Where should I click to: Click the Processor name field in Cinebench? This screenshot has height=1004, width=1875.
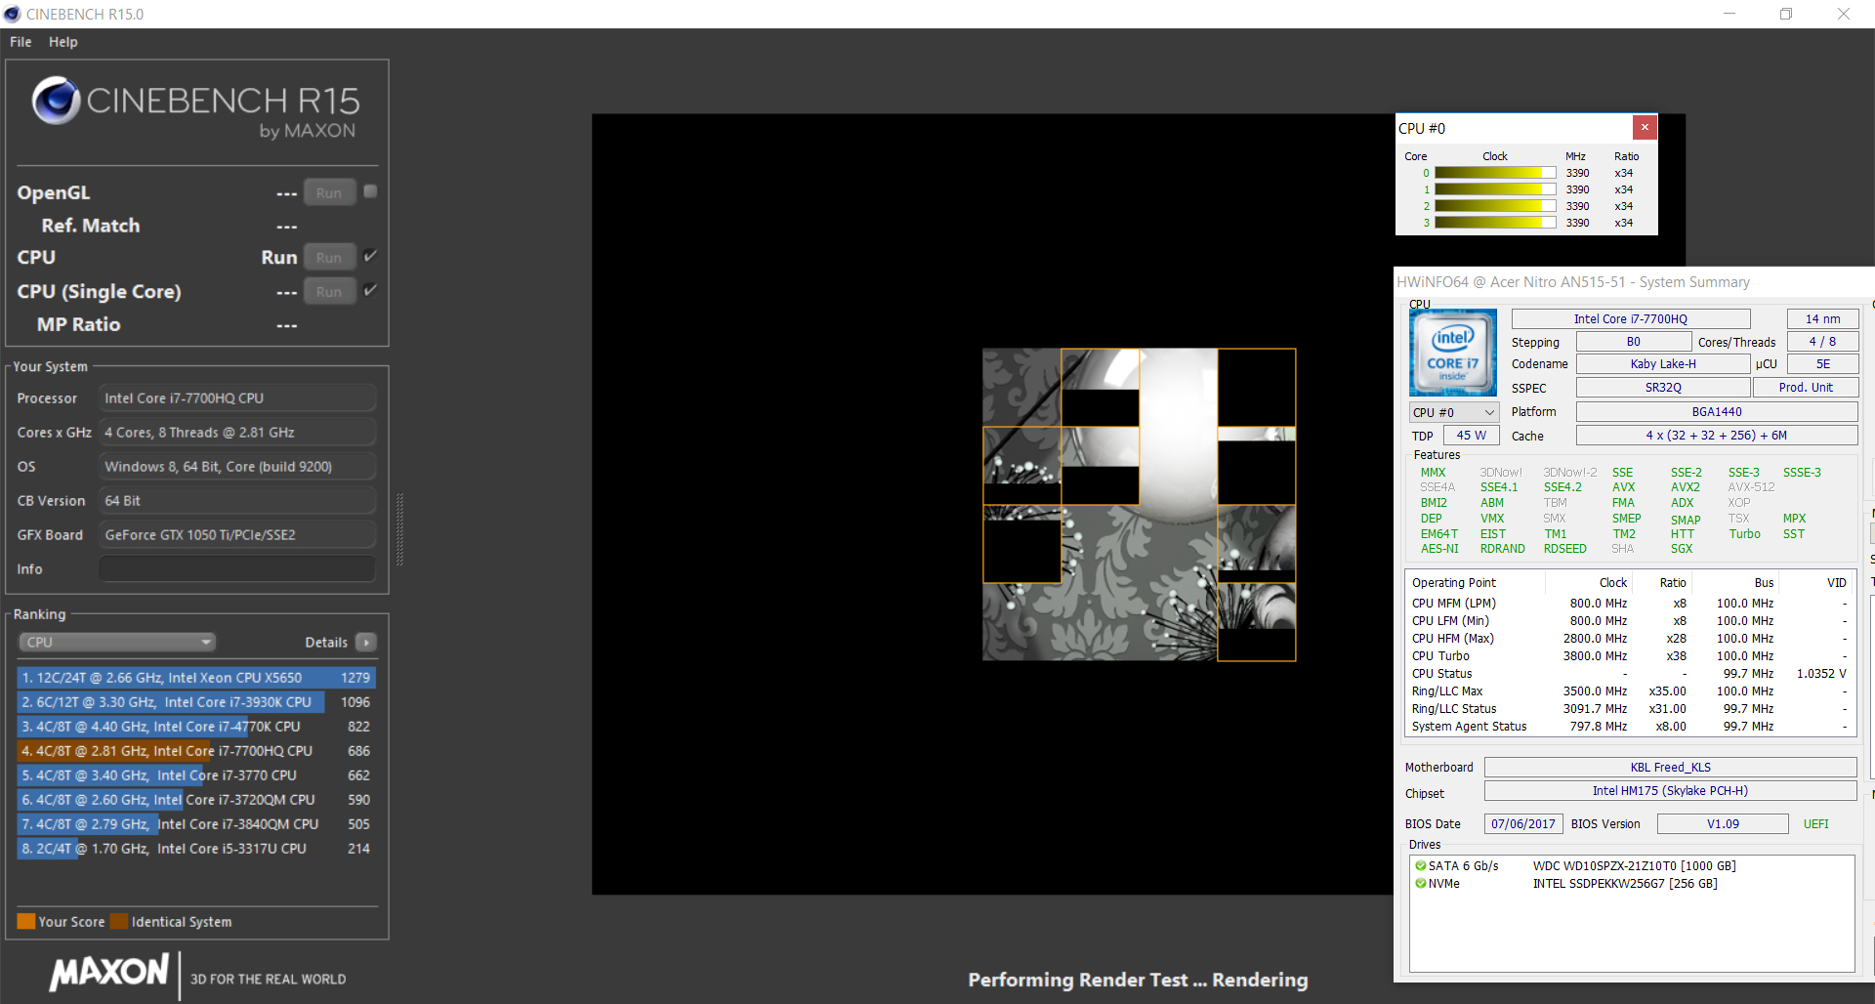click(237, 398)
